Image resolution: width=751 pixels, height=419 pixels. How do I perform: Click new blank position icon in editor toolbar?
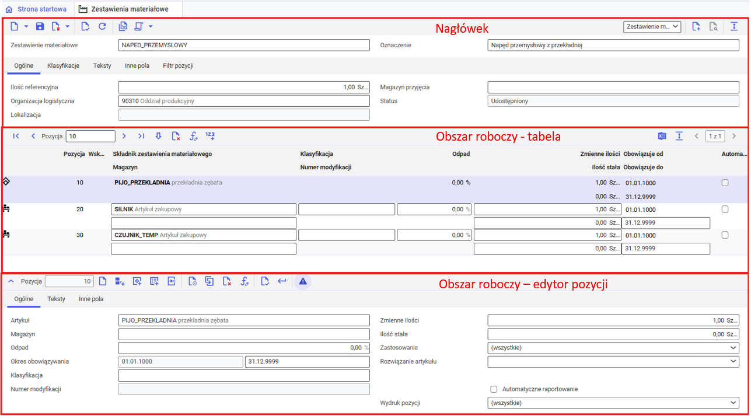pyautogui.click(x=103, y=281)
